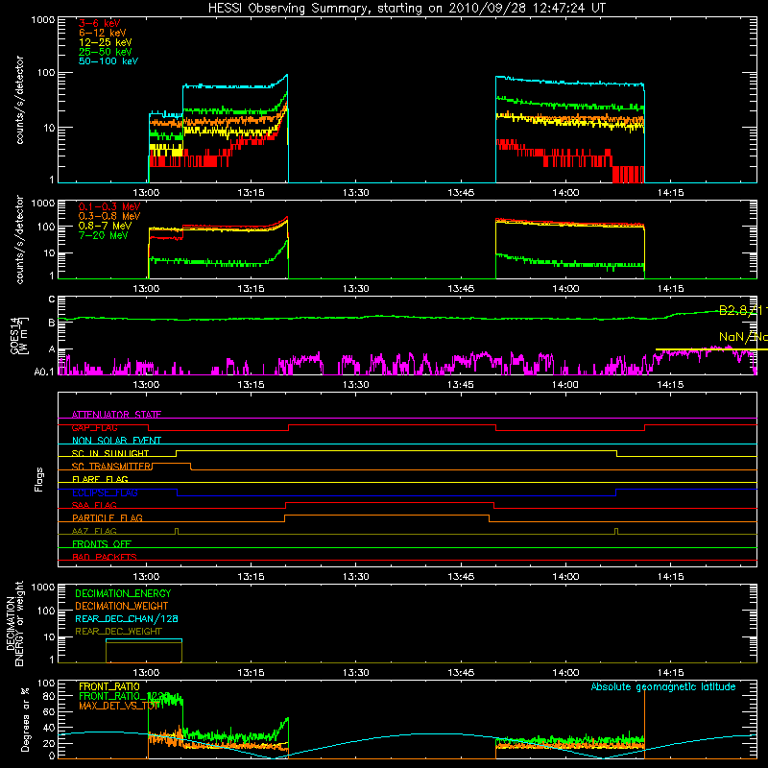Pick the GAP_FLAG label
The image size is (768, 768).
(x=94, y=427)
